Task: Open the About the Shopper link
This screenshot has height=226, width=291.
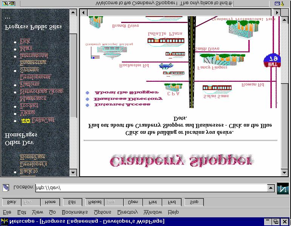Action: click(x=127, y=92)
